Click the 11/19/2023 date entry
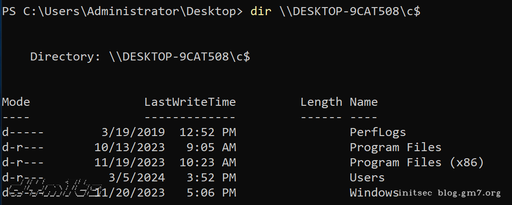 pyautogui.click(x=130, y=162)
